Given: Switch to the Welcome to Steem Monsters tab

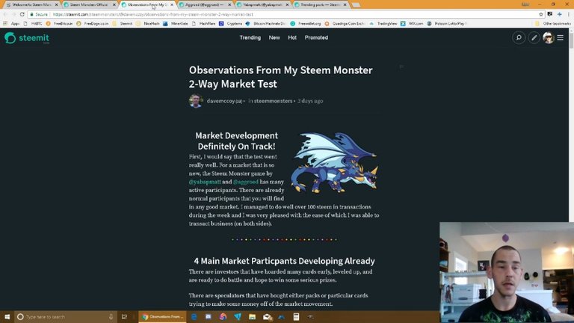Looking at the screenshot, I should pyautogui.click(x=32, y=4).
